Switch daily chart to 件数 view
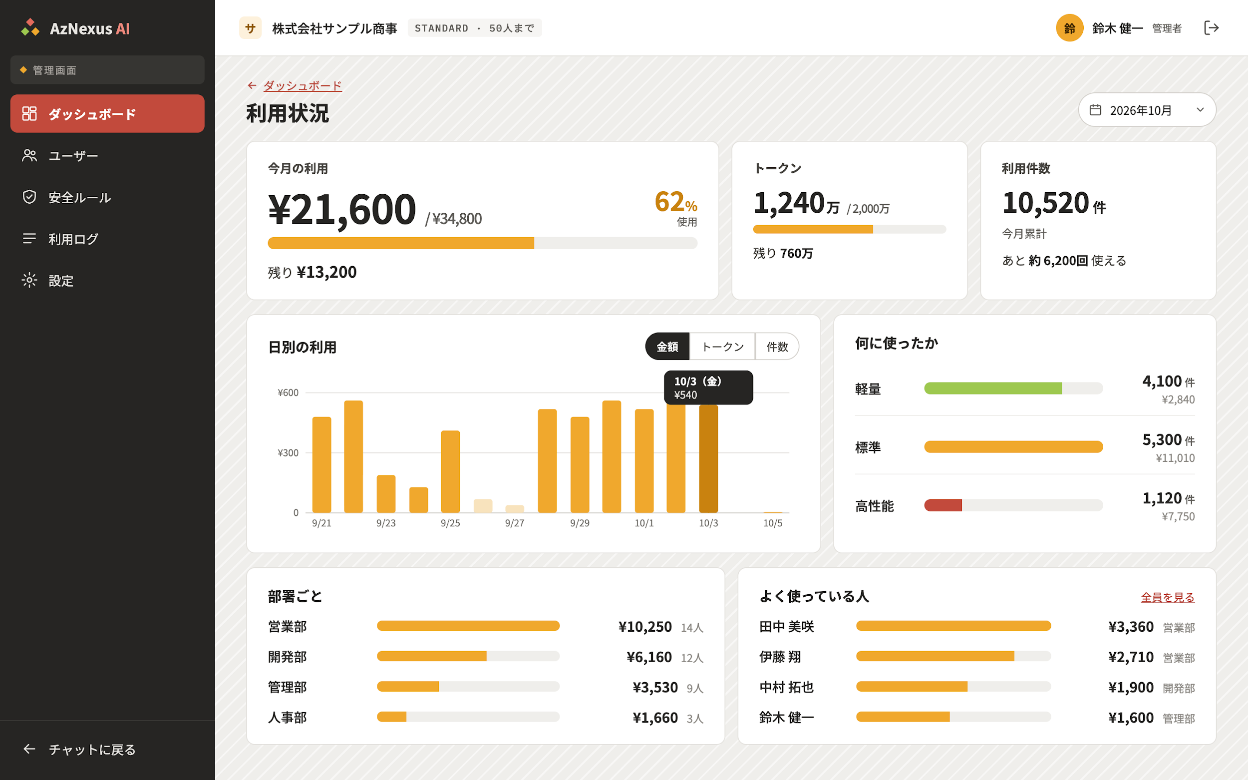 [777, 346]
